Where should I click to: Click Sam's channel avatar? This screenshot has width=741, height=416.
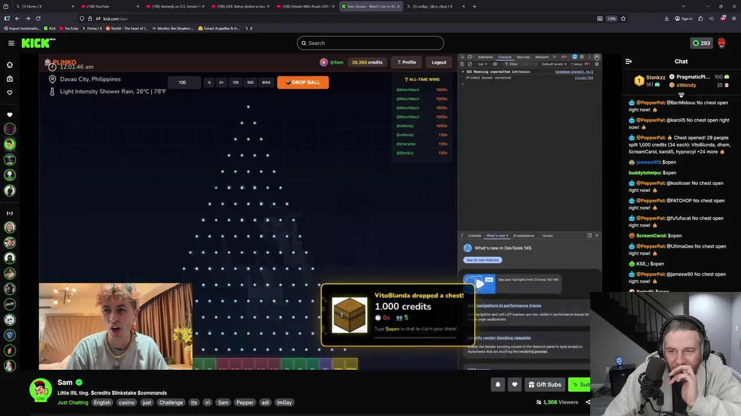(41, 389)
